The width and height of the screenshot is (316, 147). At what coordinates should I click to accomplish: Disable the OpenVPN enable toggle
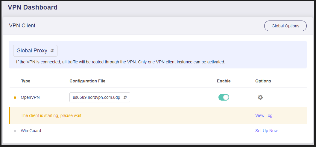coord(224,97)
